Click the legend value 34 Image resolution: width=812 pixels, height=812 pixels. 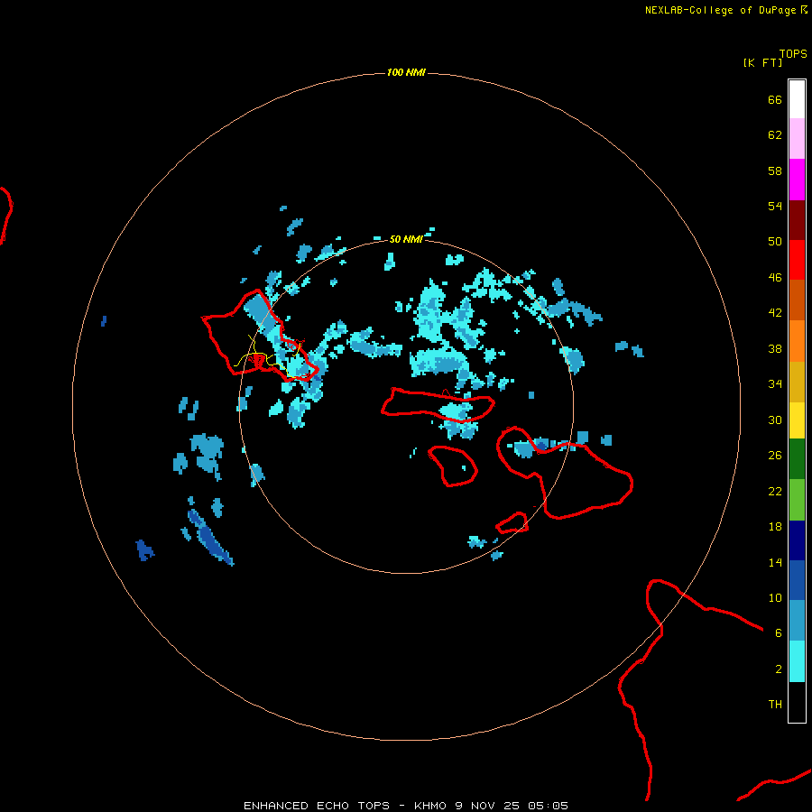[775, 383]
